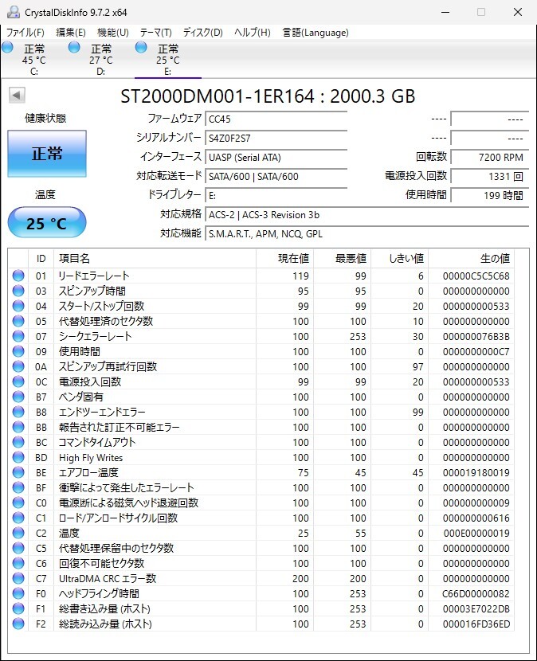
Task: Click status orb of ベンダ固有 row
Action: click(x=18, y=397)
